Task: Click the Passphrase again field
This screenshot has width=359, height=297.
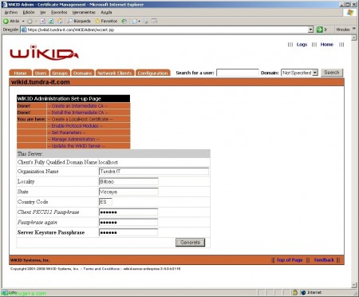Action: click(x=128, y=222)
